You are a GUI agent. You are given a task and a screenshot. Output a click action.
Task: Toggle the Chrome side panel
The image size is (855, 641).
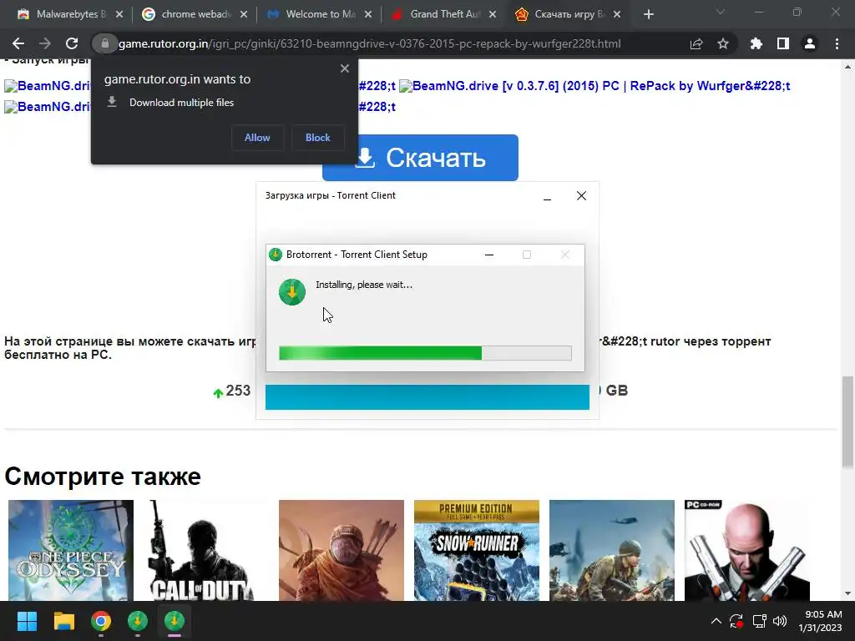click(783, 43)
